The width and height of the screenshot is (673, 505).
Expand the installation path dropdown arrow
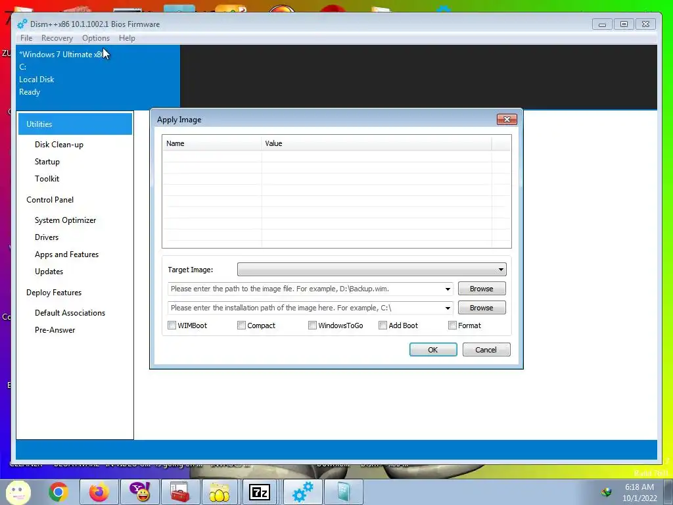(x=448, y=308)
